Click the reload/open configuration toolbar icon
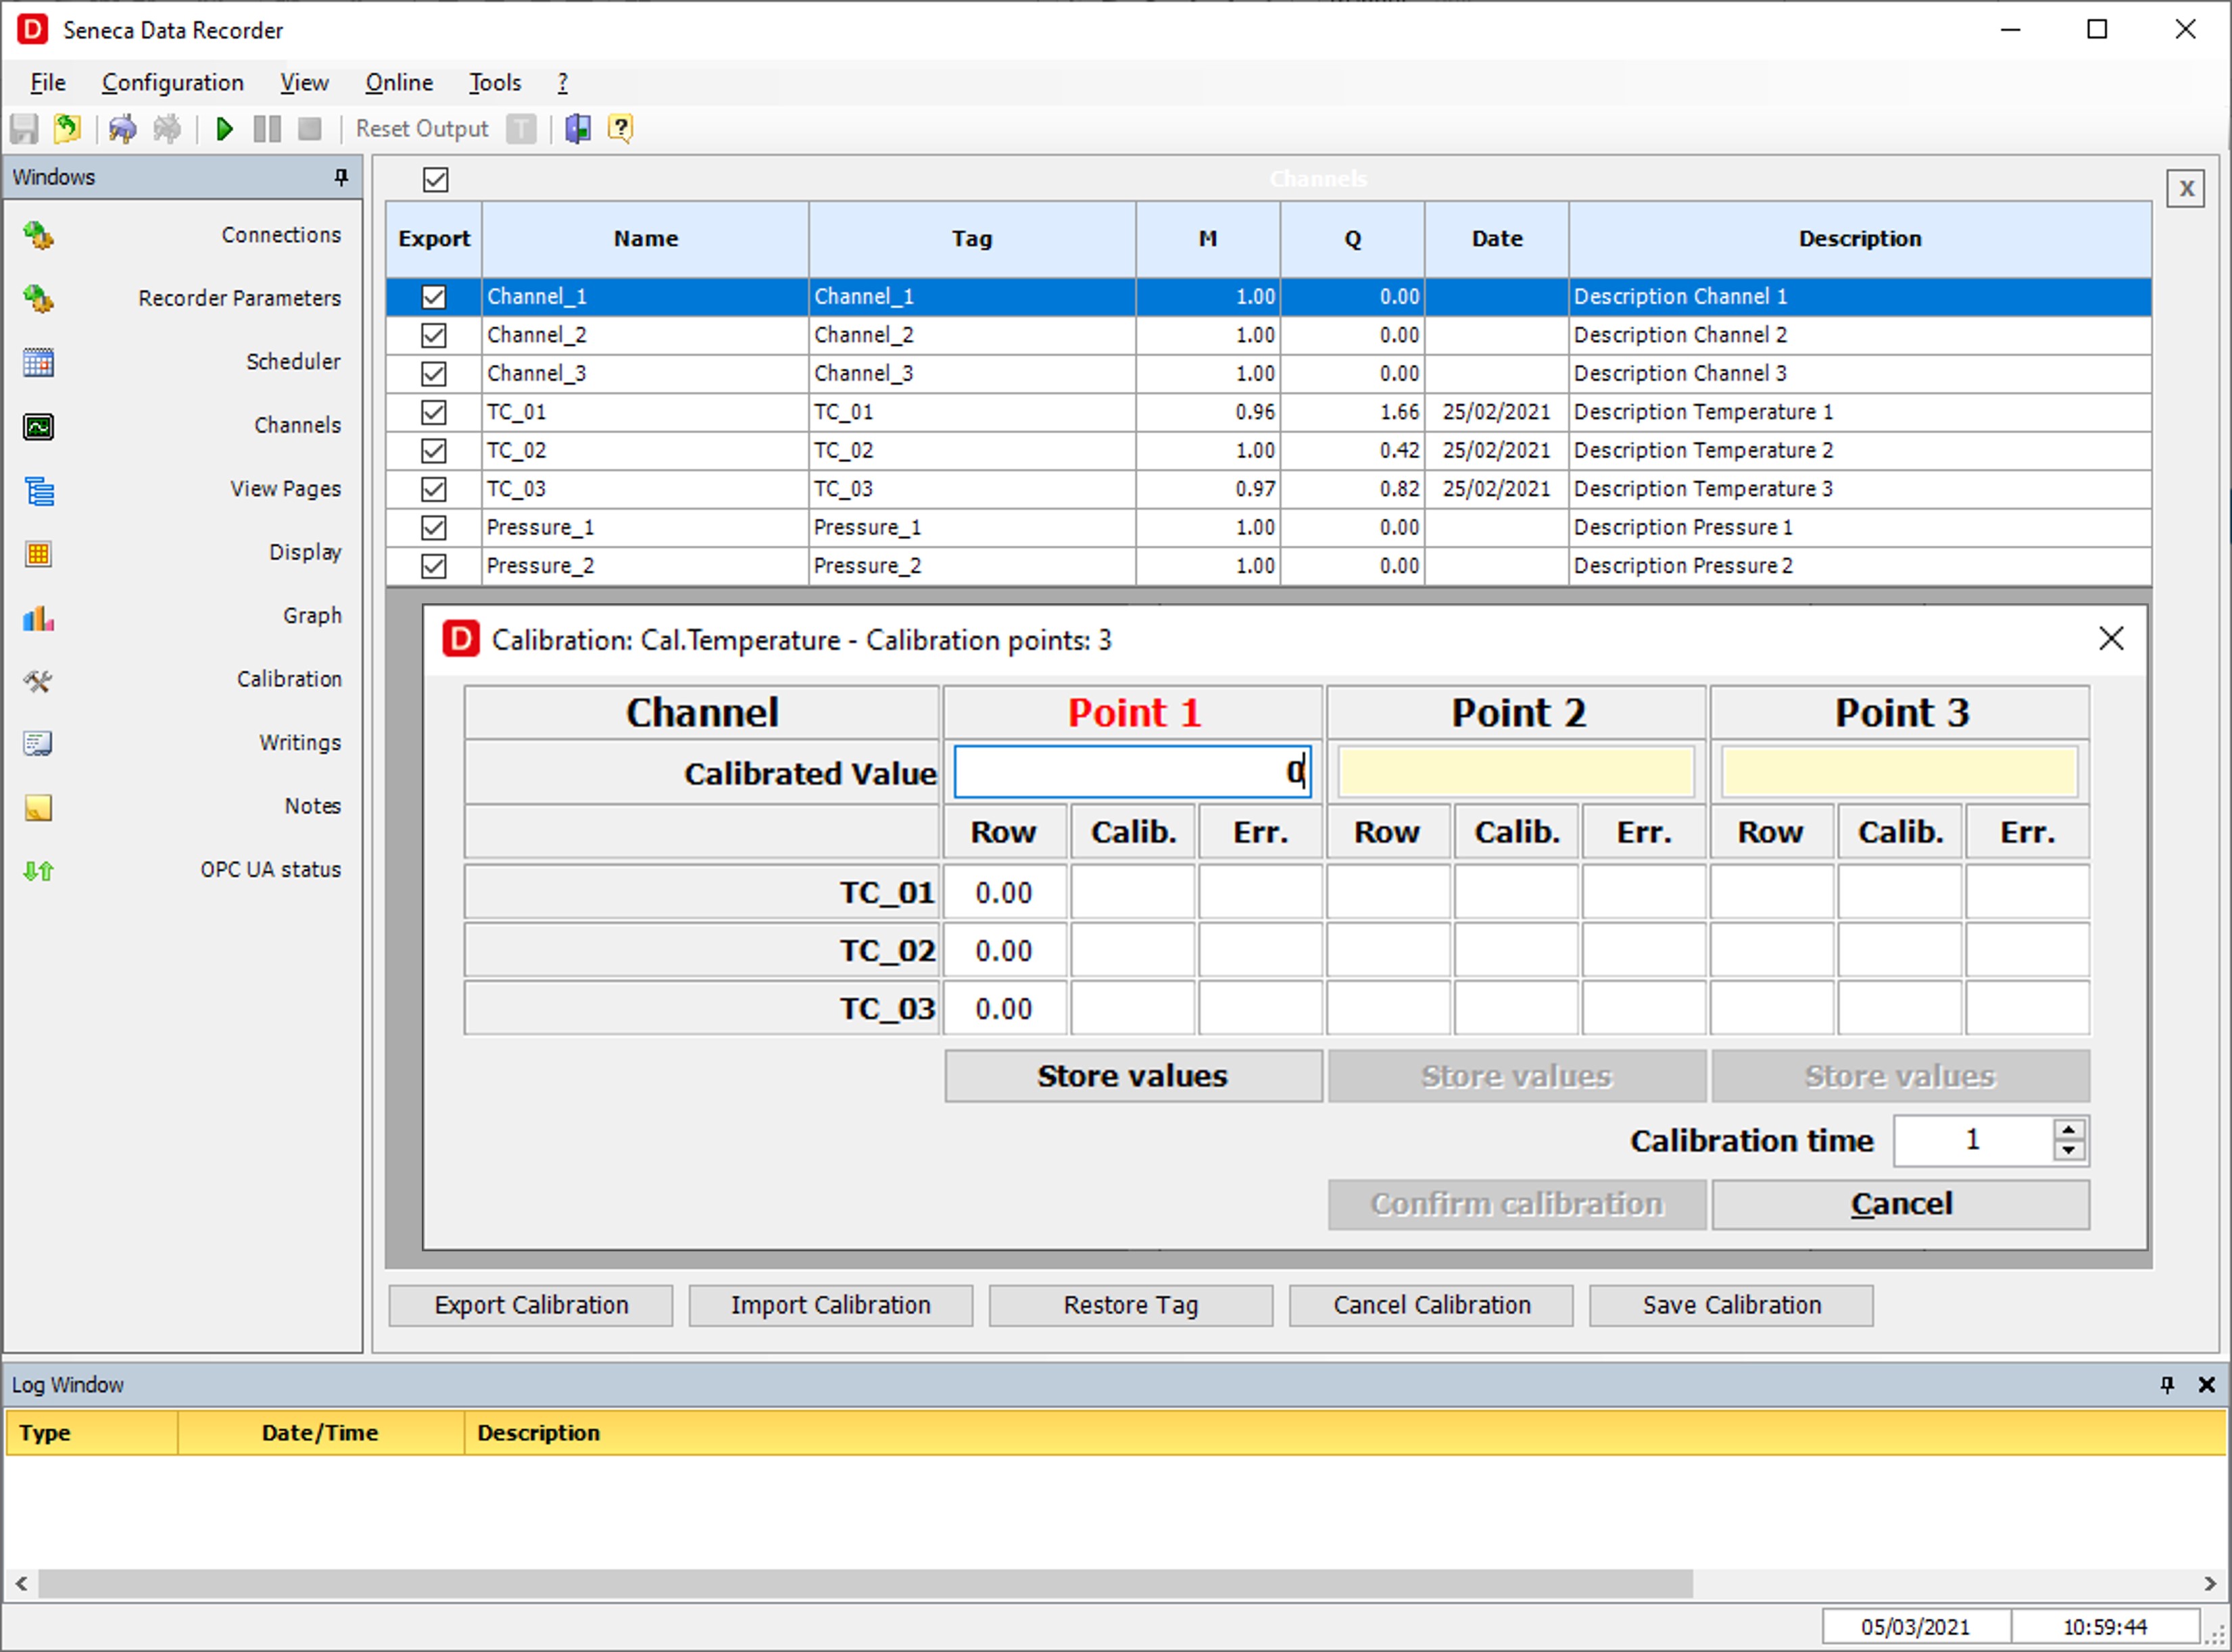Viewport: 2232px width, 1652px height. coord(67,129)
